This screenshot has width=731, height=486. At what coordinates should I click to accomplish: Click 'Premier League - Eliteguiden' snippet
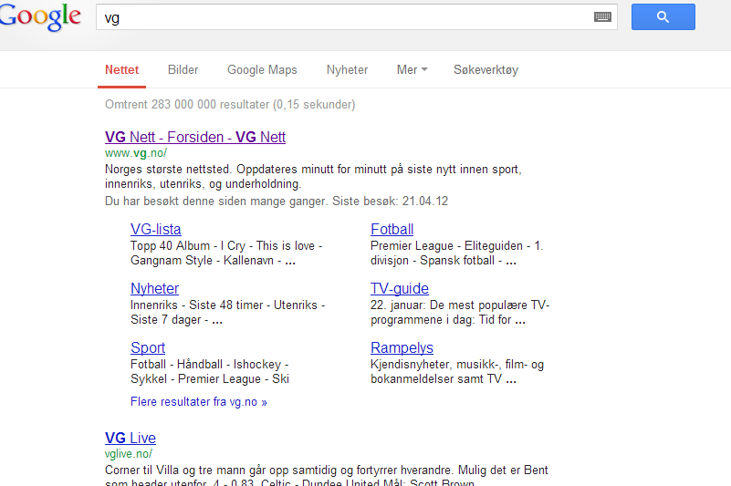[x=446, y=245]
